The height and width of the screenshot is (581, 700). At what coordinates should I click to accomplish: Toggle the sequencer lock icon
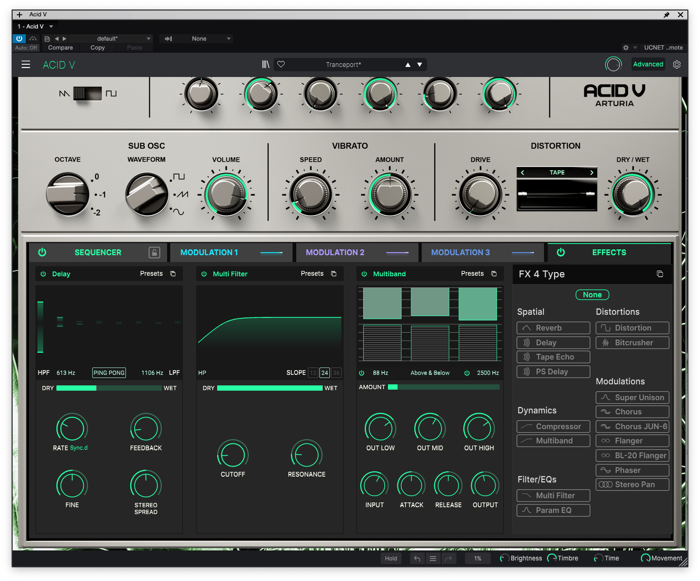click(154, 253)
